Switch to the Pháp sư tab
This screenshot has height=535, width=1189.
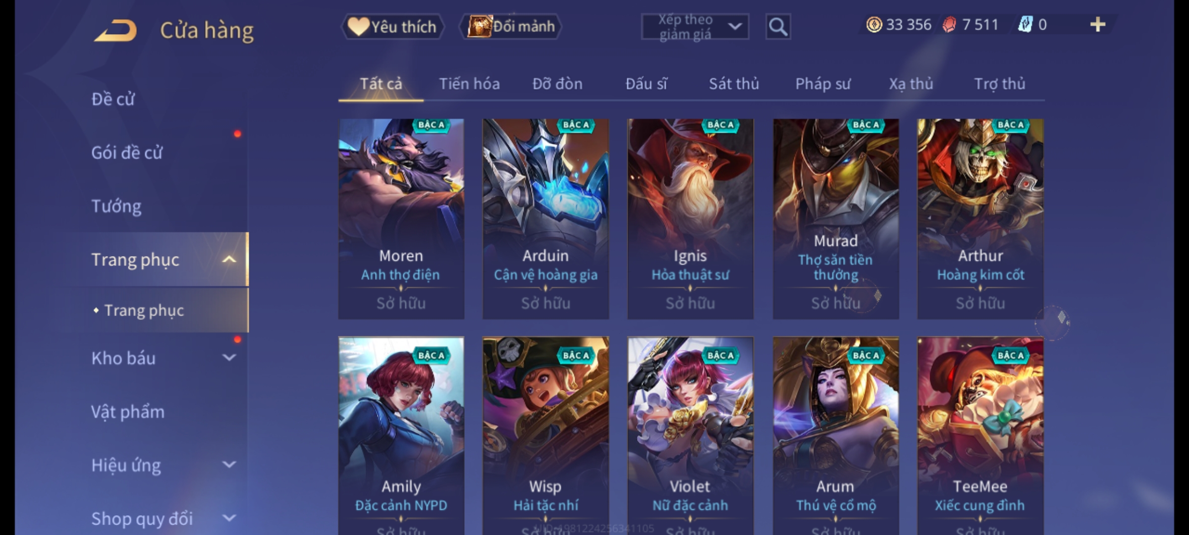coord(822,84)
